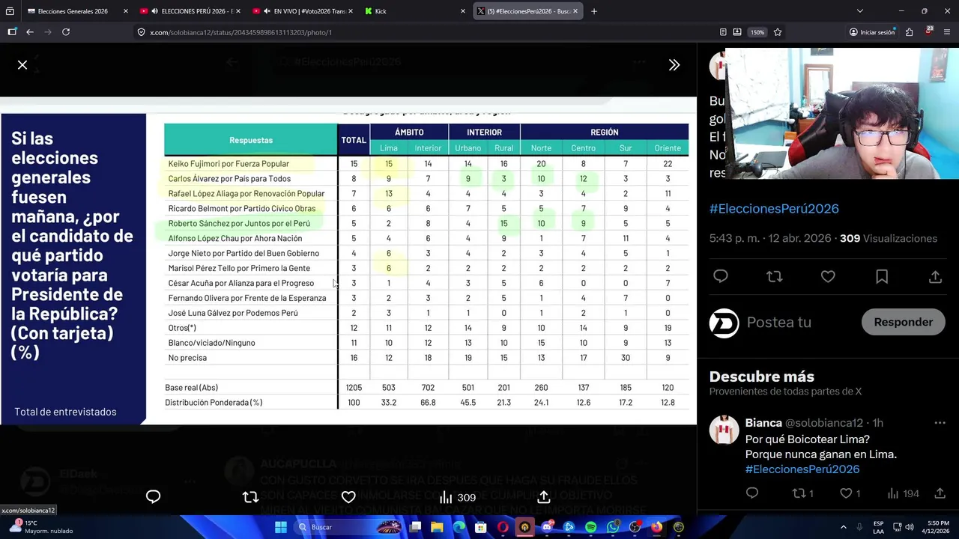This screenshot has width=959, height=539.
Task: Repost icon under the enlarged photo
Action: (x=250, y=497)
